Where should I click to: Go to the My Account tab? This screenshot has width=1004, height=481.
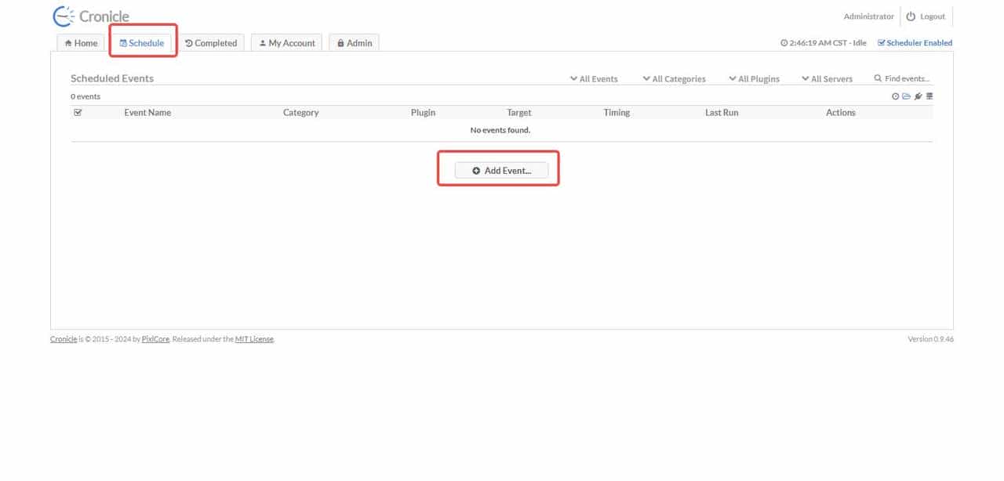click(287, 43)
